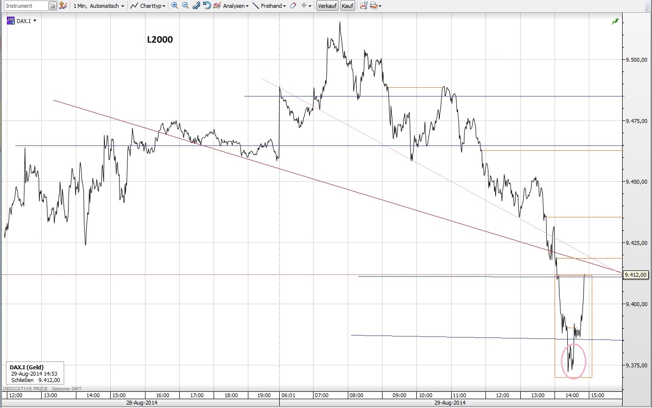Click the Verkauf sell button
The image size is (652, 408).
click(x=327, y=5)
